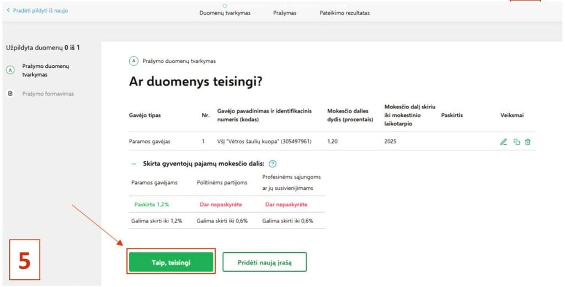Confirm with the Taip, teisingi button
Viewport: 565px width, 287px height.
170,262
